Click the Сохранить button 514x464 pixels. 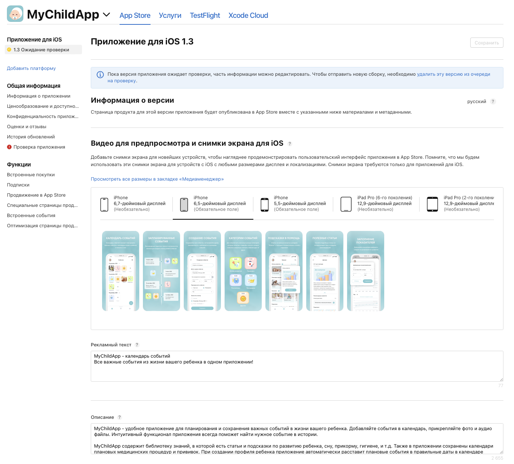(x=487, y=43)
